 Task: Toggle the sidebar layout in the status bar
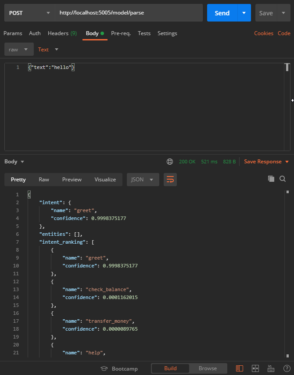click(240, 368)
